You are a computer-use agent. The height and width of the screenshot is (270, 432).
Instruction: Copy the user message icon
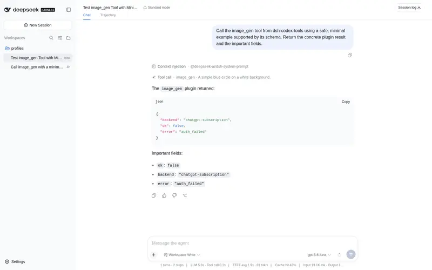(x=349, y=55)
